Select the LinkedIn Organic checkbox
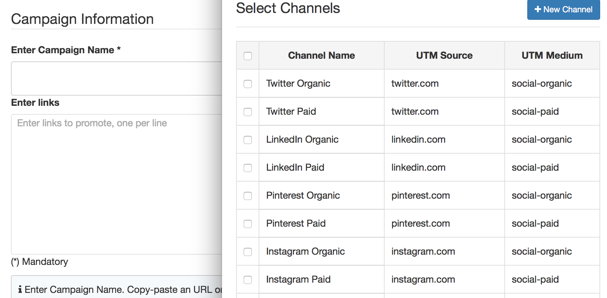607x298 pixels. (x=248, y=140)
